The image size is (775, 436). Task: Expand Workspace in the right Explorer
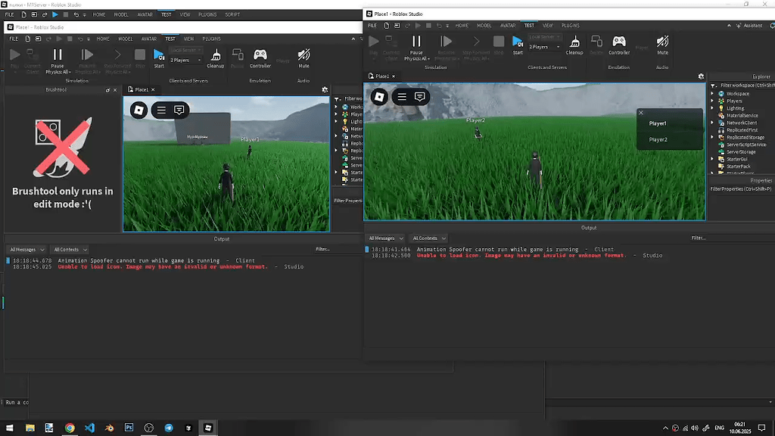point(712,93)
